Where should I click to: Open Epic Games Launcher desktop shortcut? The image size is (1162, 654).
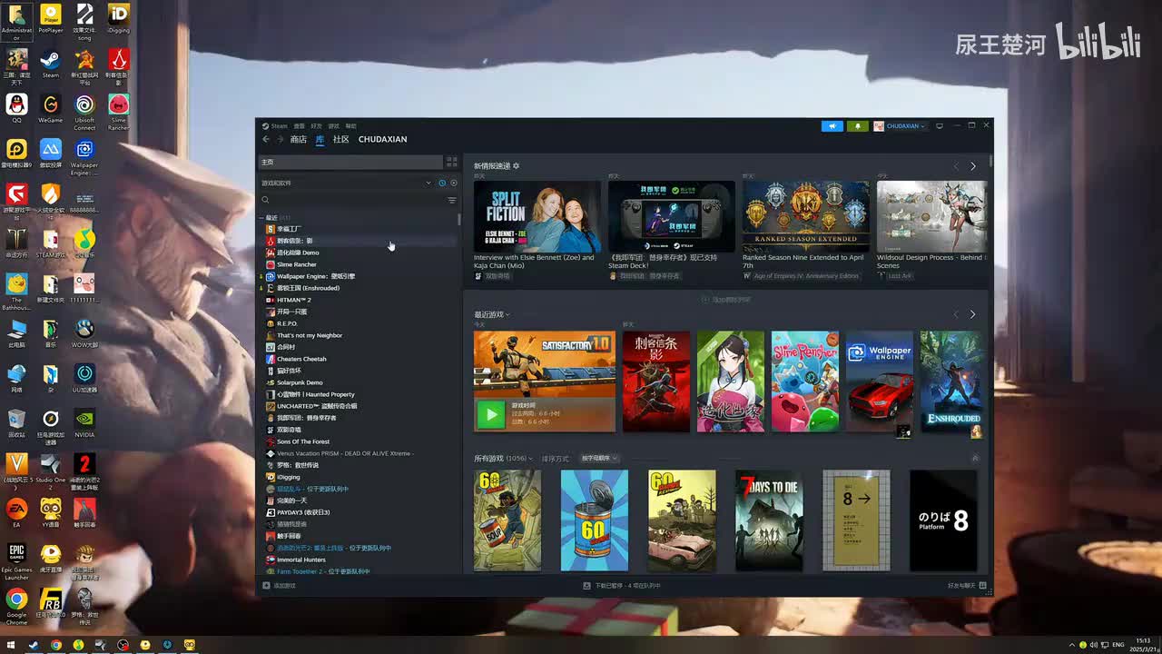[16, 560]
